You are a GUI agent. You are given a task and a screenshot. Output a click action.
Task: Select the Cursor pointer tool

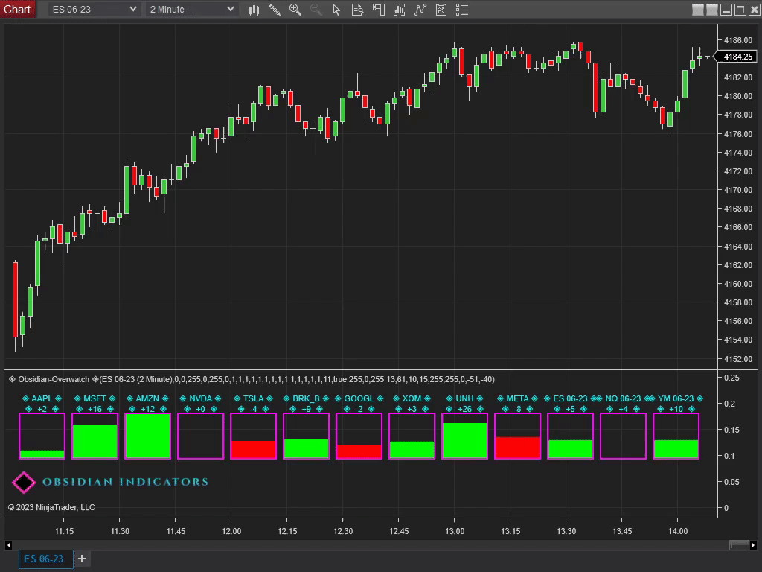click(x=336, y=10)
